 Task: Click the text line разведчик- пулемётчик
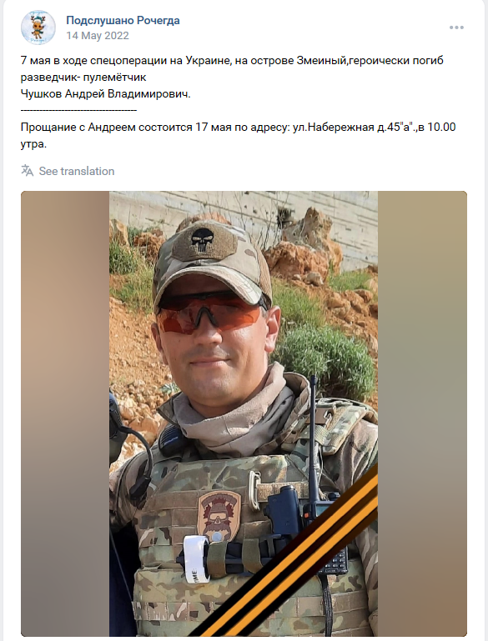coord(83,78)
